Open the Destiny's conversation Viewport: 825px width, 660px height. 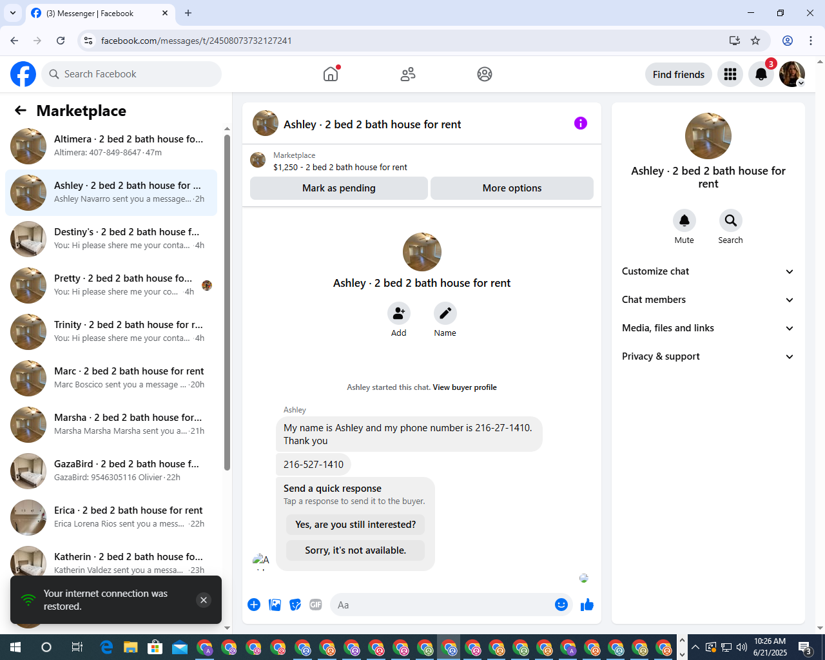(112, 238)
